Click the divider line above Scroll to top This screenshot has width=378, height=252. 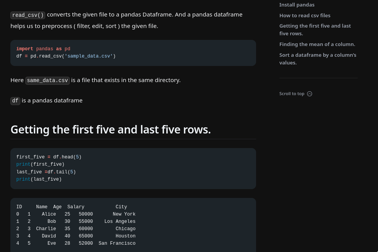(318, 79)
